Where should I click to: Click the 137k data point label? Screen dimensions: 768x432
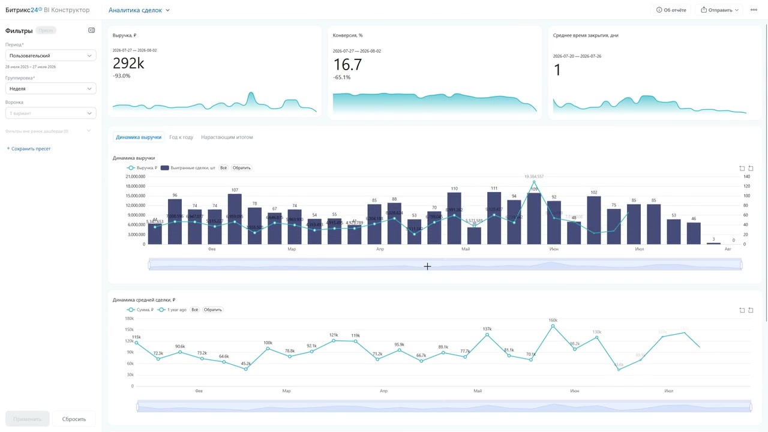pos(487,329)
